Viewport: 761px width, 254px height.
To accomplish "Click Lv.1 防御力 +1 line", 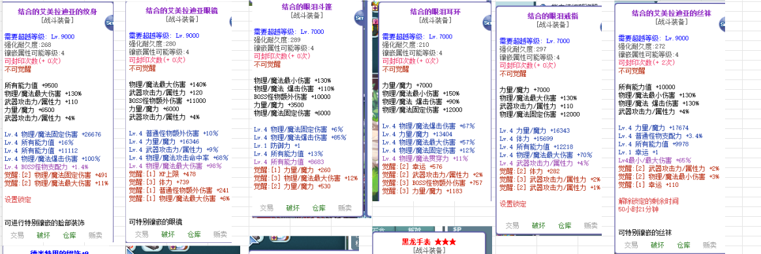I will click(277, 145).
